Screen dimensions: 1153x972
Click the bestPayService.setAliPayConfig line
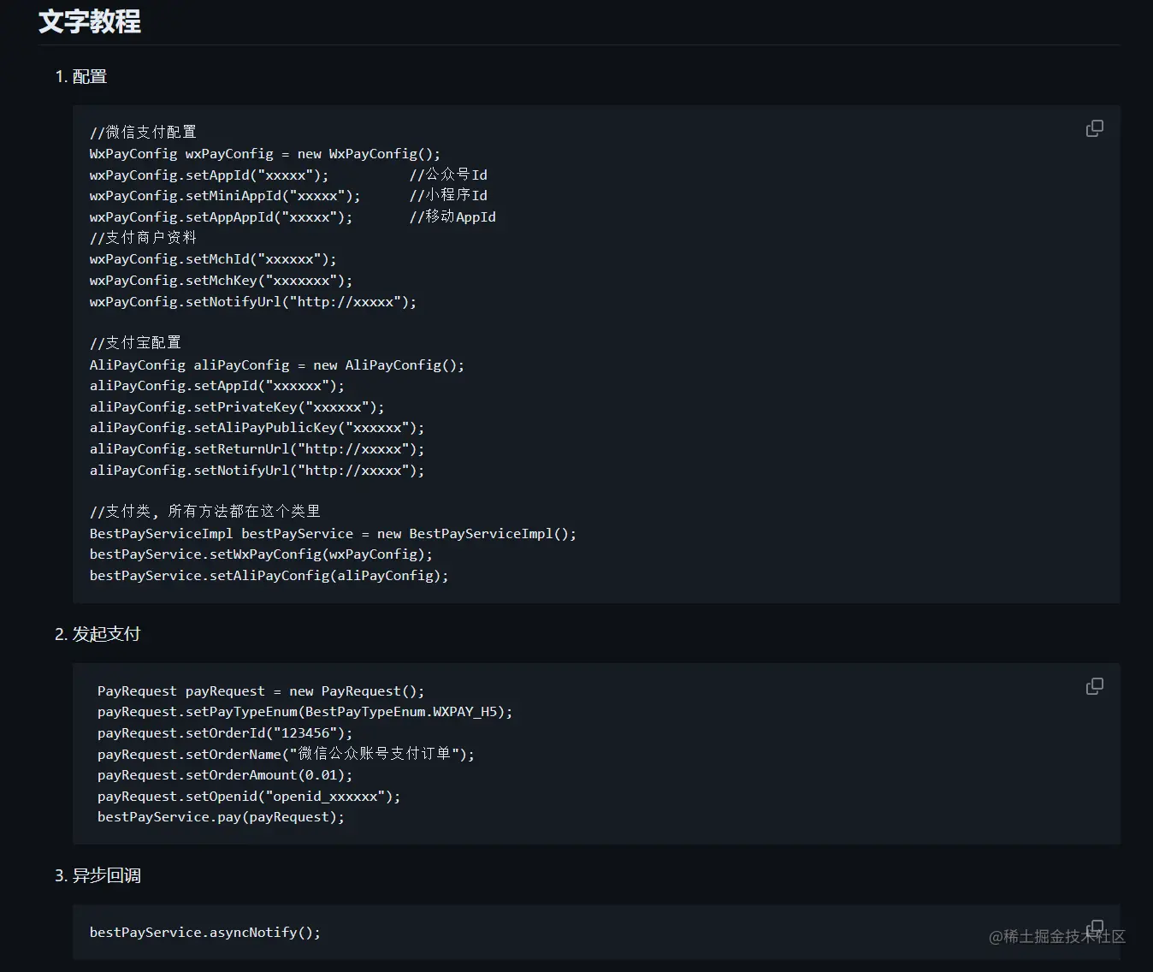tap(269, 575)
